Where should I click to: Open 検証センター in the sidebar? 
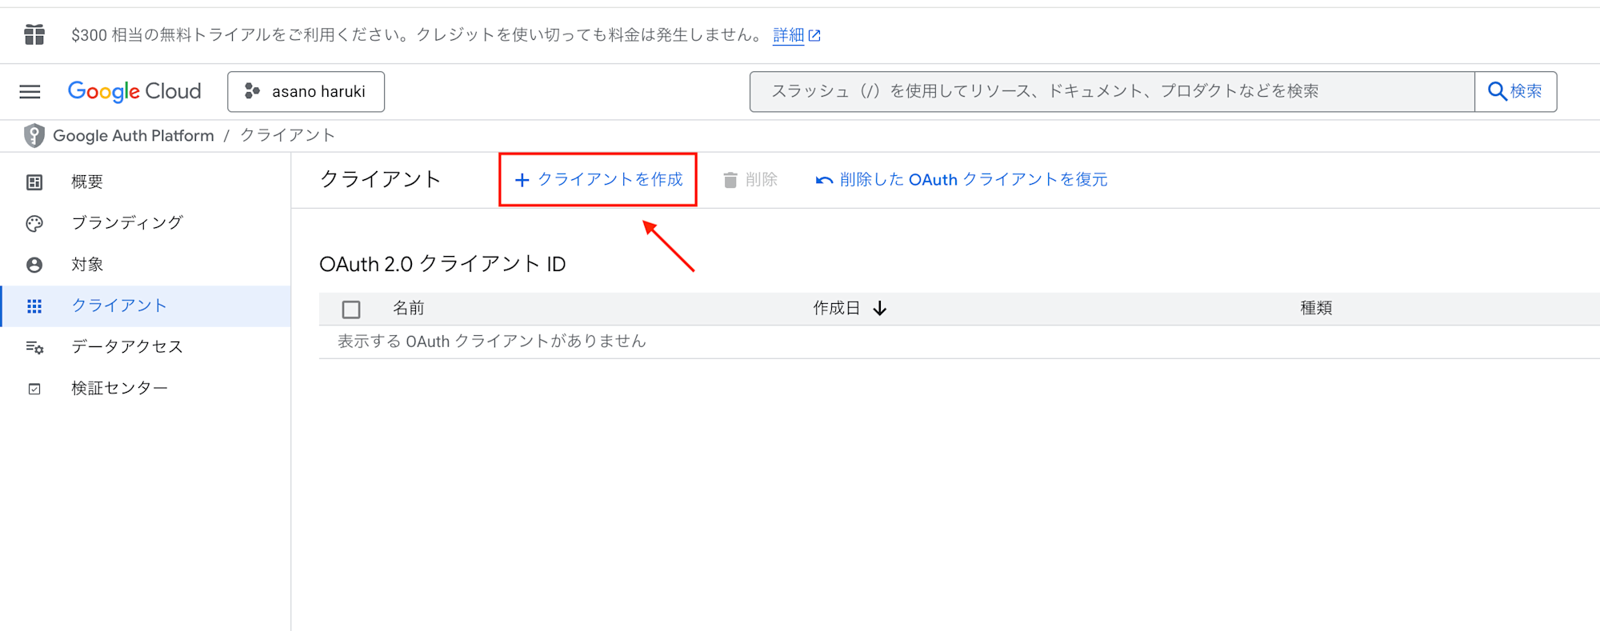coord(146,389)
